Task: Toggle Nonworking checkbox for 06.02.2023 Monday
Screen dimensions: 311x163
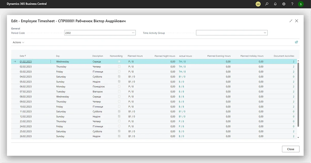Action: (x=119, y=86)
